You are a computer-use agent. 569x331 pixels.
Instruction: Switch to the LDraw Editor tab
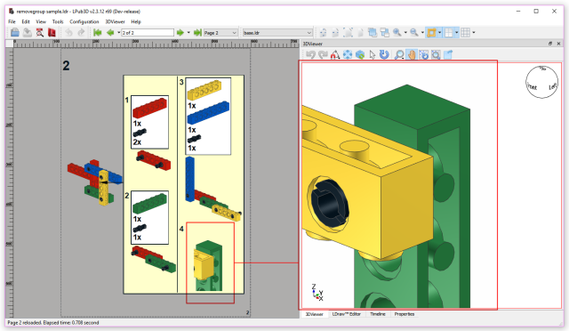click(346, 314)
